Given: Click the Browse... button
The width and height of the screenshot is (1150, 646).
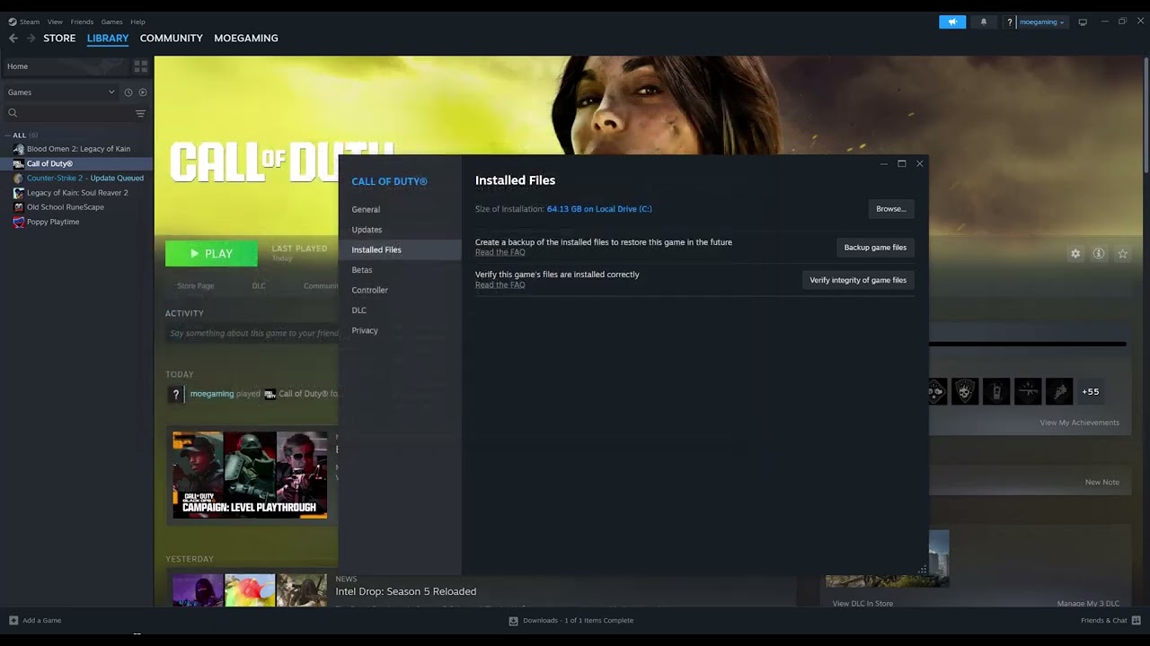Looking at the screenshot, I should coord(891,209).
